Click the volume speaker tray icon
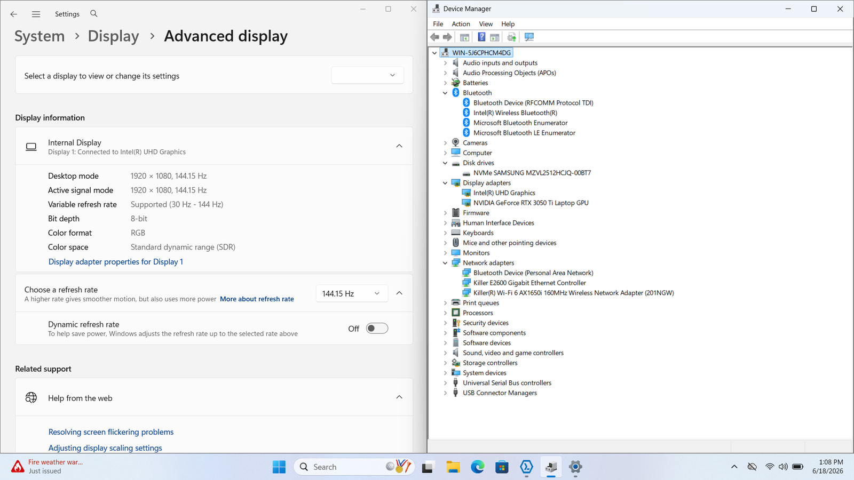 click(x=783, y=467)
